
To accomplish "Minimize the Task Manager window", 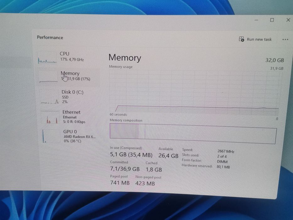I will (x=257, y=20).
